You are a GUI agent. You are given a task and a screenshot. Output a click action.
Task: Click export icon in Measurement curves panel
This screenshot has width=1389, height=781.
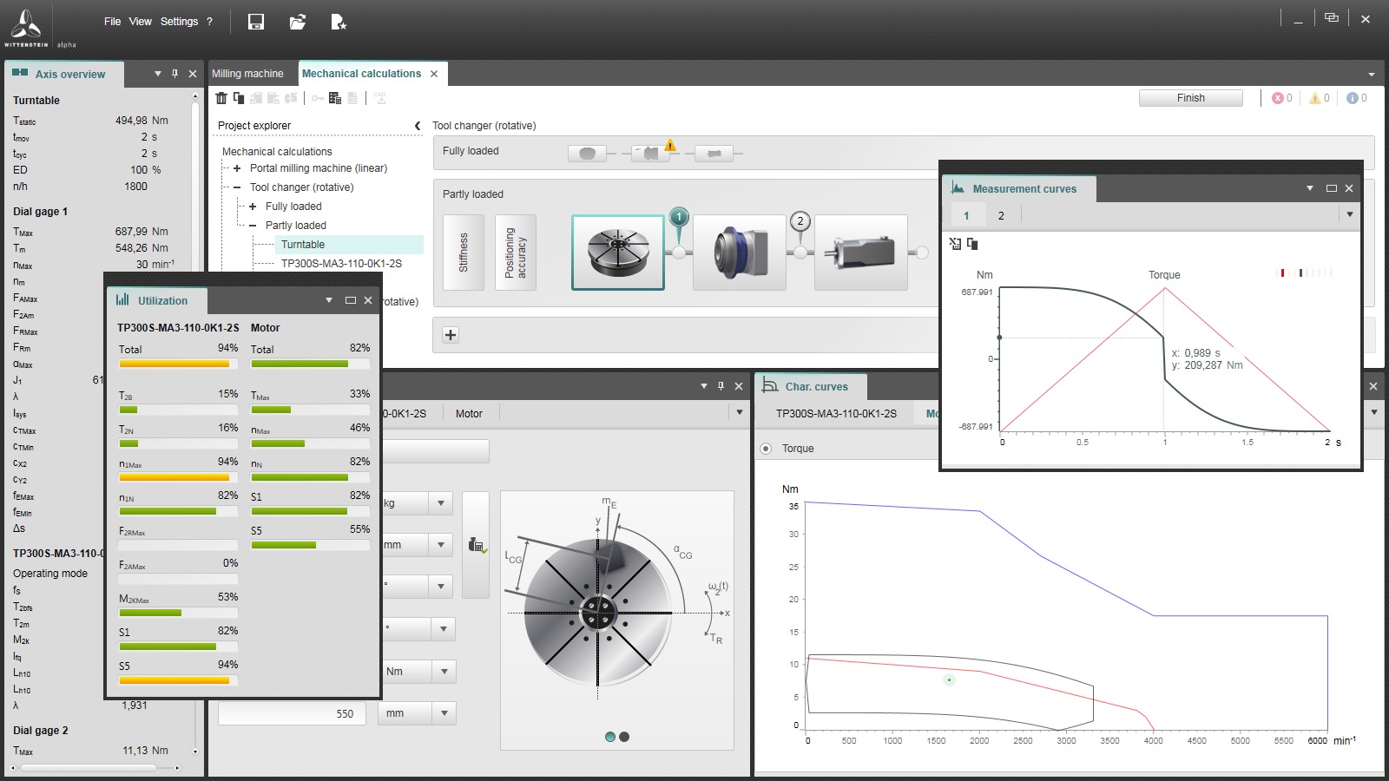[x=955, y=244]
